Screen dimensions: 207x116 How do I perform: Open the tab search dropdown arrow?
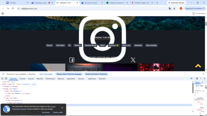pos(3,3)
